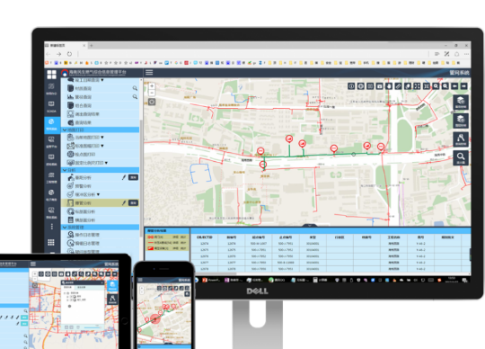Click the four-arrows full extent toolbar icon
This screenshot has height=349, width=485.
click(417, 86)
